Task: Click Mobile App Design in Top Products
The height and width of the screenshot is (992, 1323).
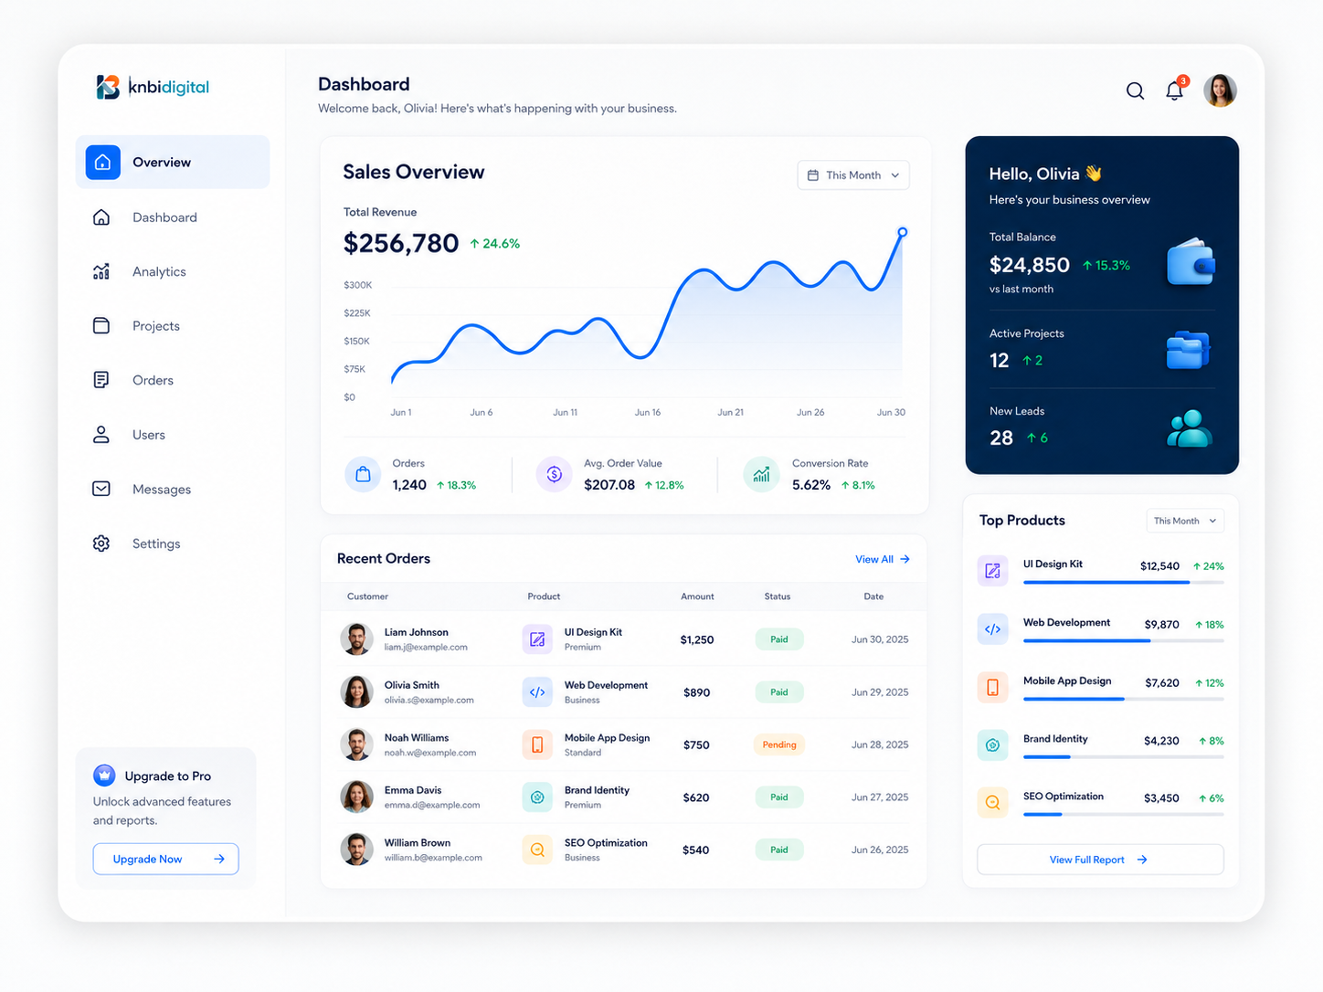Action: [x=1067, y=681]
